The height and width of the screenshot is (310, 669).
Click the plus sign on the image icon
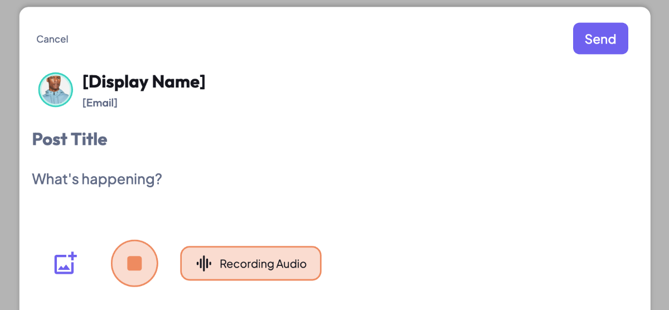72,257
